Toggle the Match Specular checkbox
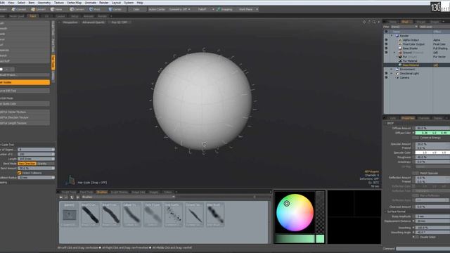 tap(417, 173)
